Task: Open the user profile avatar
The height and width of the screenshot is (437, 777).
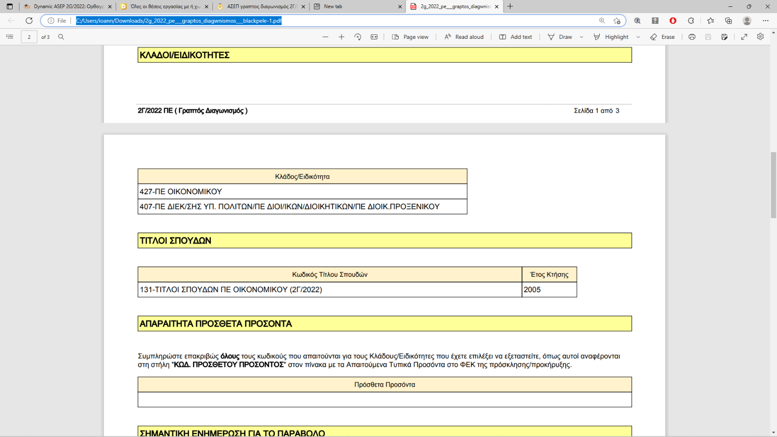Action: [747, 20]
